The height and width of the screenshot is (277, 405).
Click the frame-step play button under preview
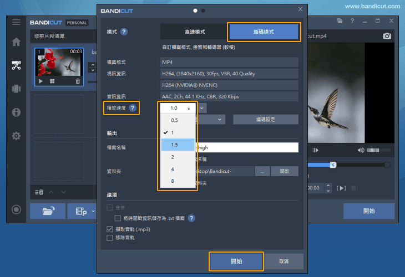click(x=315, y=150)
